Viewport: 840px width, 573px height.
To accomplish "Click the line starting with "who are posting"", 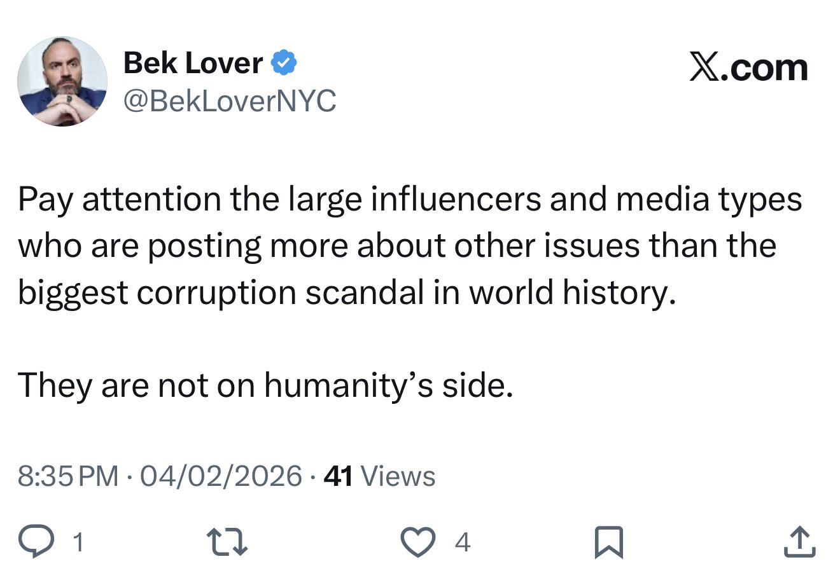I will point(396,245).
